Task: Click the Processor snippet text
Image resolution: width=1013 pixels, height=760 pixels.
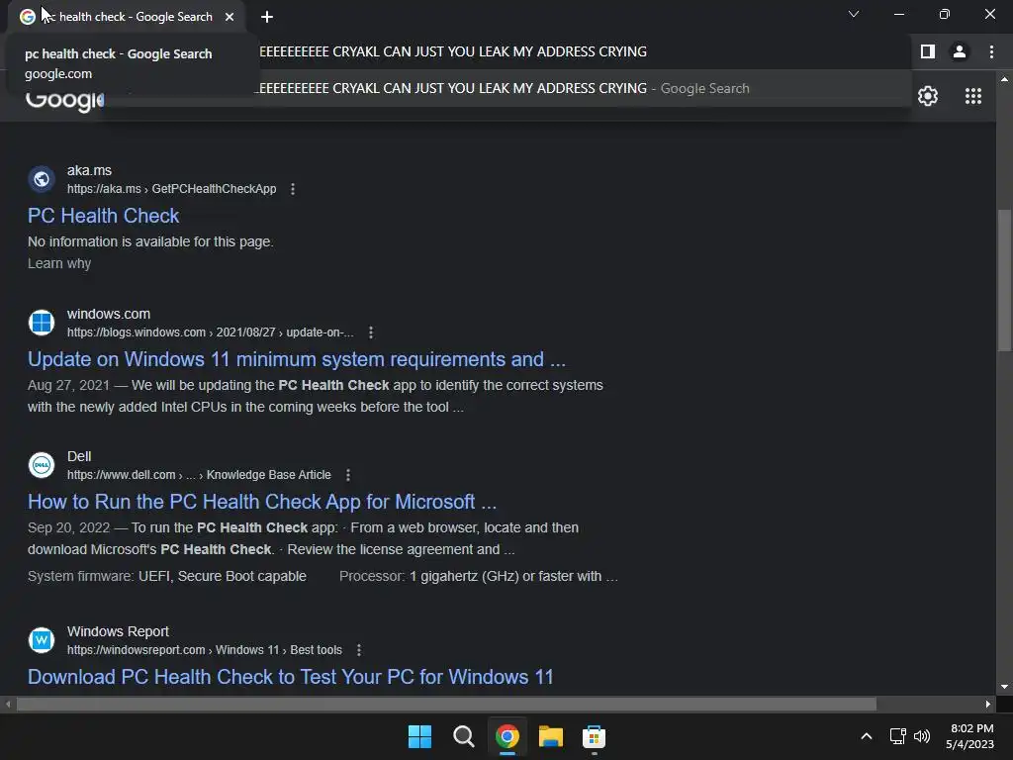Action: [x=479, y=576]
